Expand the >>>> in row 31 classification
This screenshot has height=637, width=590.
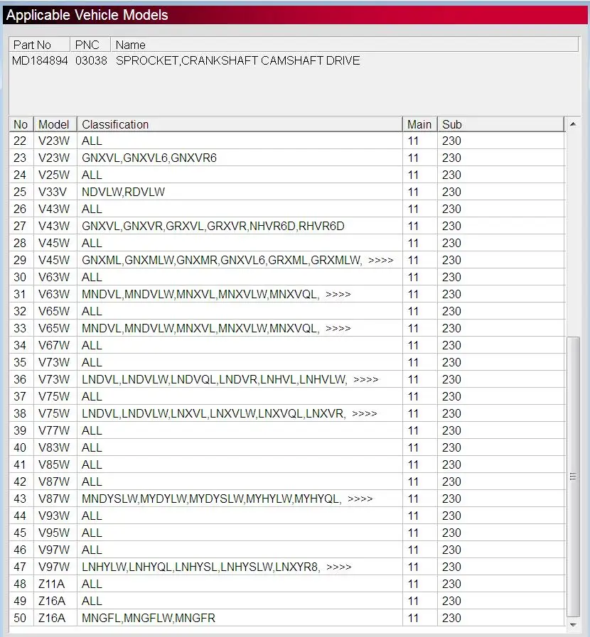pyautogui.click(x=338, y=294)
